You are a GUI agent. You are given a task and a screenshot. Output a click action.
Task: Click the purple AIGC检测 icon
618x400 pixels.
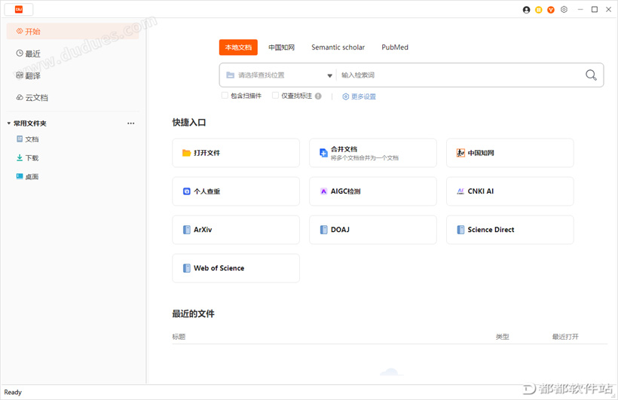[323, 191]
